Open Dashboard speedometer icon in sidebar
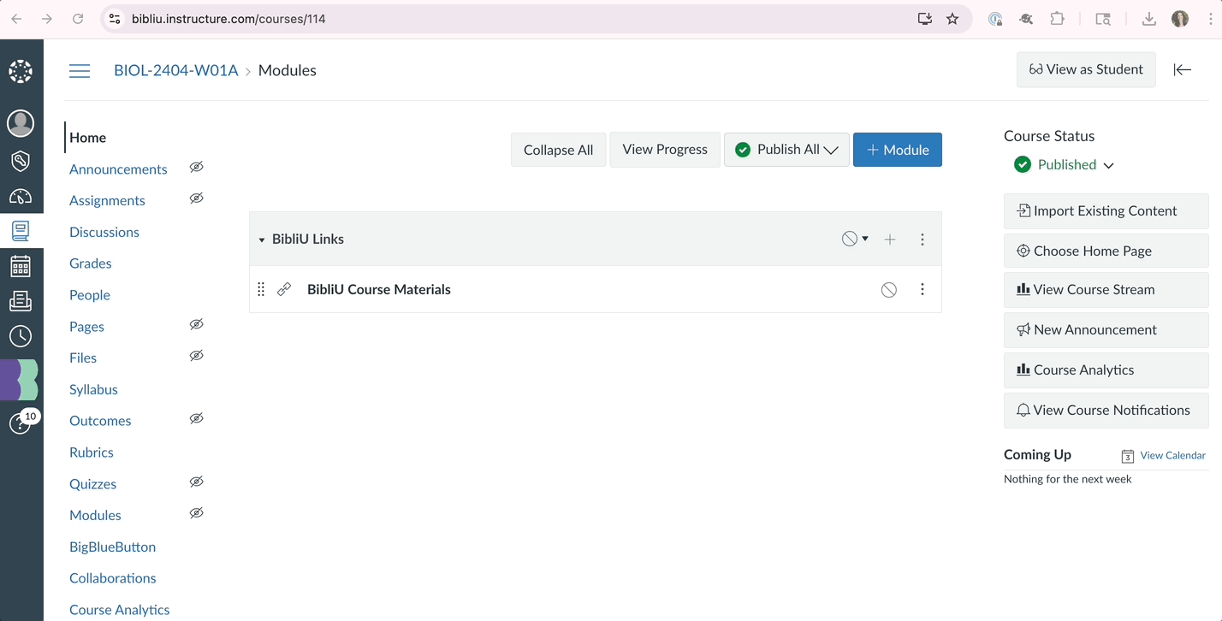The image size is (1222, 621). (21, 197)
